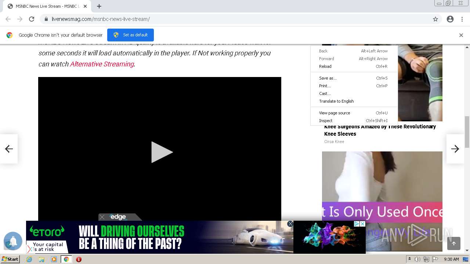Dismiss the default browser infobar
Viewport: 470px width, 264px height.
461,35
